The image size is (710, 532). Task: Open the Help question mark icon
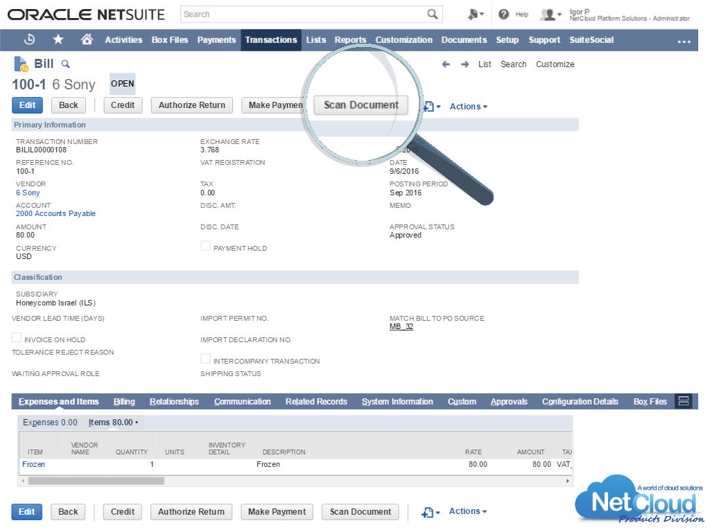pos(503,15)
